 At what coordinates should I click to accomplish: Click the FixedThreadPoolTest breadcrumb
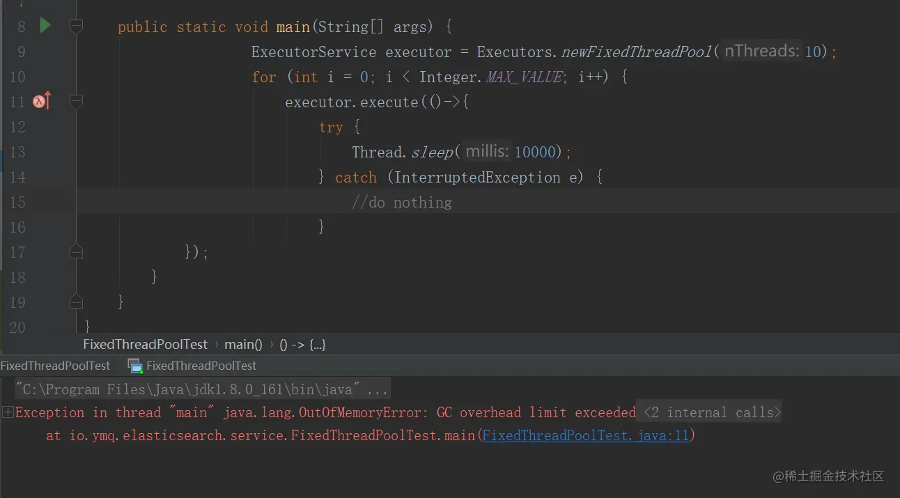(x=145, y=344)
